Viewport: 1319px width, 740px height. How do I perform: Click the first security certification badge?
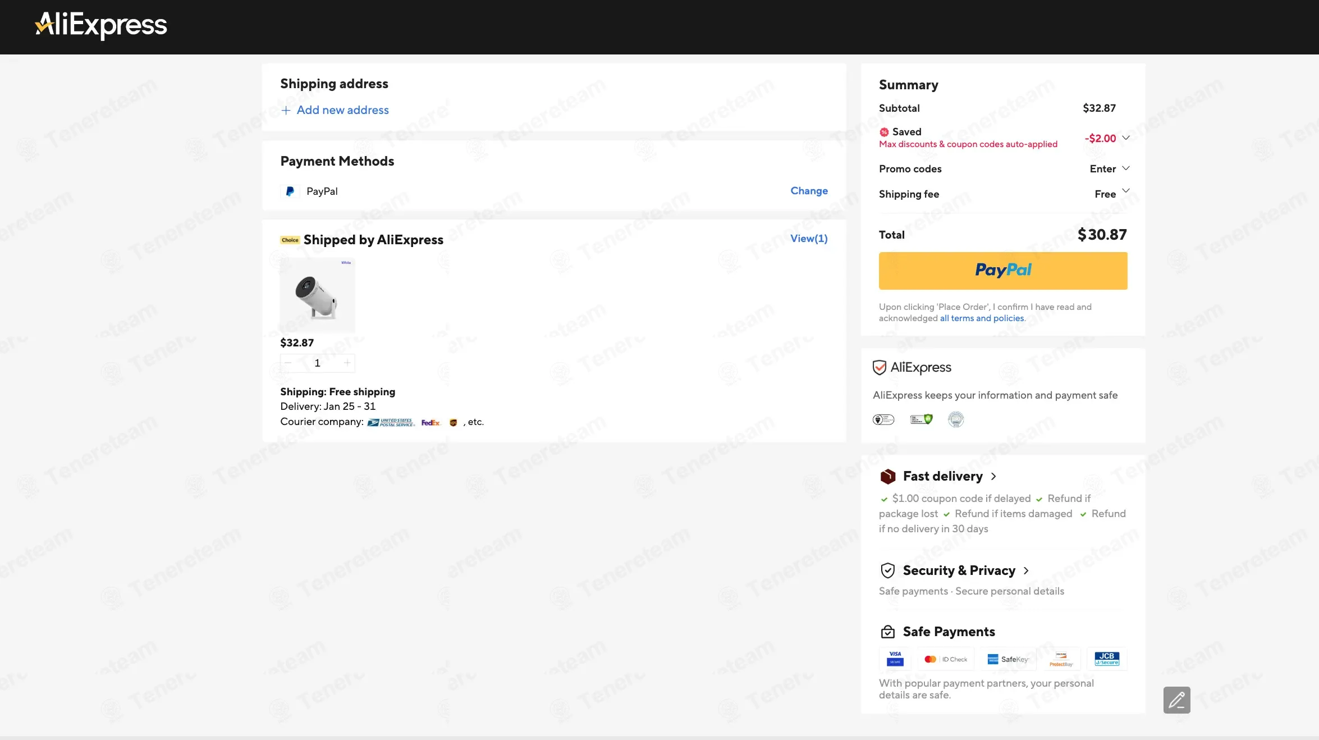point(883,419)
